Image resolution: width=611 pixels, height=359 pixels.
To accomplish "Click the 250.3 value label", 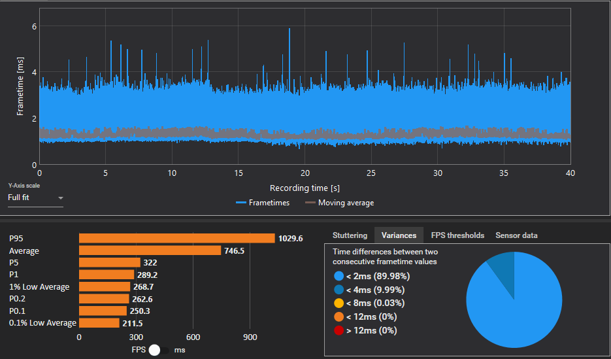I will (140, 311).
